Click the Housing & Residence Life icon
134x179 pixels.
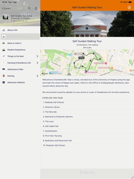pos(4,63)
